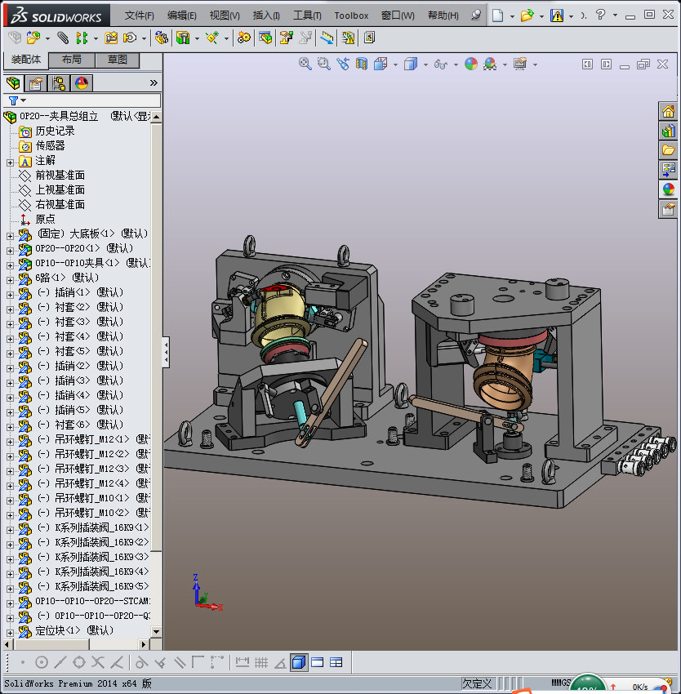Open the display style dropdown arrow
Image resolution: width=681 pixels, height=694 pixels.
425,65
